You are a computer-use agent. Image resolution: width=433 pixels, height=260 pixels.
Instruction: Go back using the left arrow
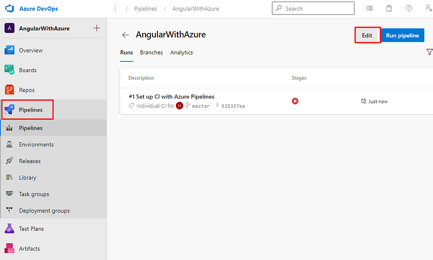[126, 35]
